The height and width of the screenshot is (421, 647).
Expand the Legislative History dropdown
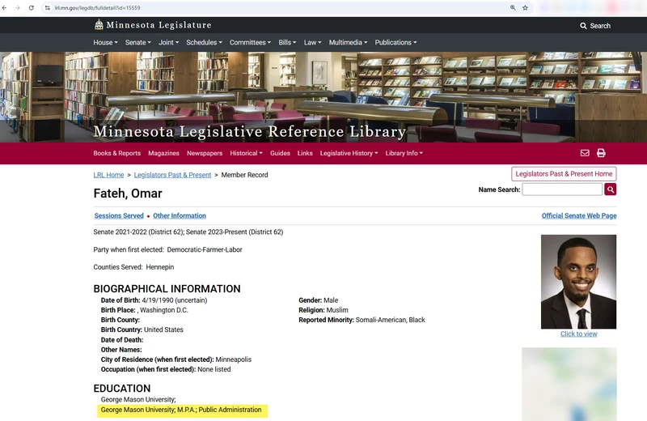pos(349,153)
